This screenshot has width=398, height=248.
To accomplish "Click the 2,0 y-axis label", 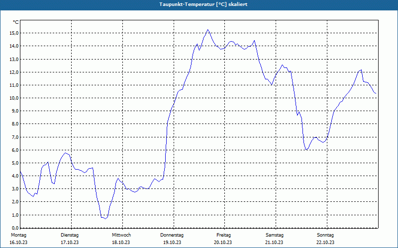I will [x=15, y=202].
